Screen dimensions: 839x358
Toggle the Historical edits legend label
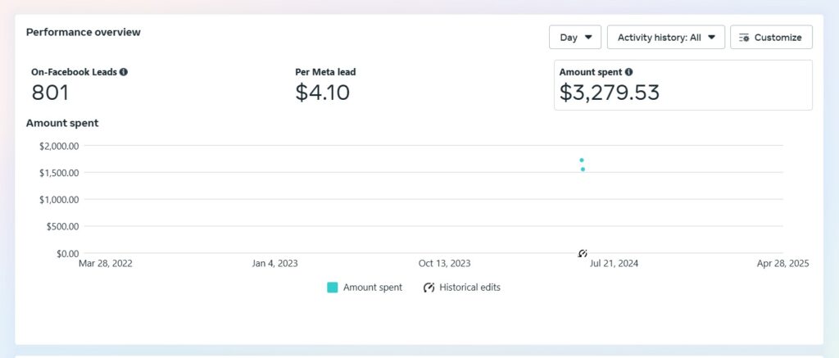(x=469, y=288)
